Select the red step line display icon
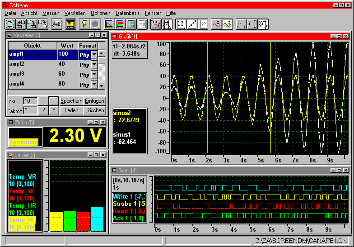This screenshot has height=247, width=354. [x=202, y=24]
